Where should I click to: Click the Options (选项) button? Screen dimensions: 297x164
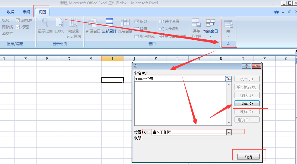click(x=247, y=119)
